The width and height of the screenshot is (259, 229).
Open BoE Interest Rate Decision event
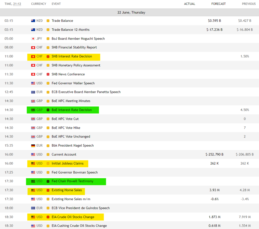click(x=72, y=110)
